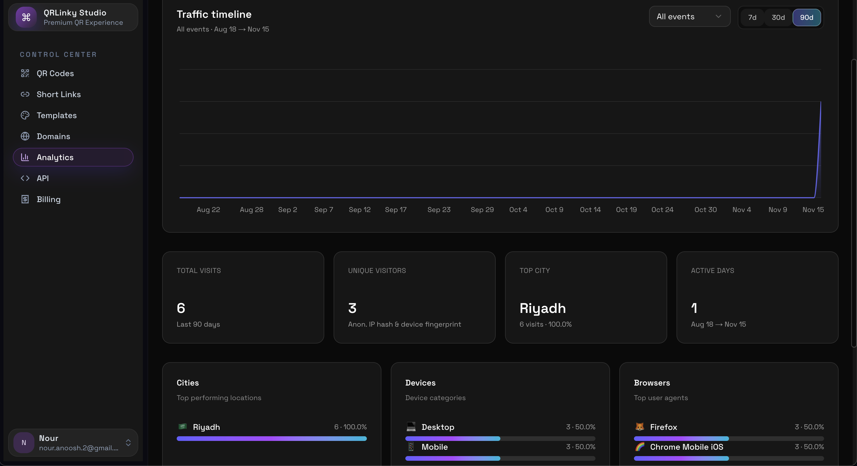Screen dimensions: 857x466
Task: Open the All events dropdown
Action: click(689, 16)
